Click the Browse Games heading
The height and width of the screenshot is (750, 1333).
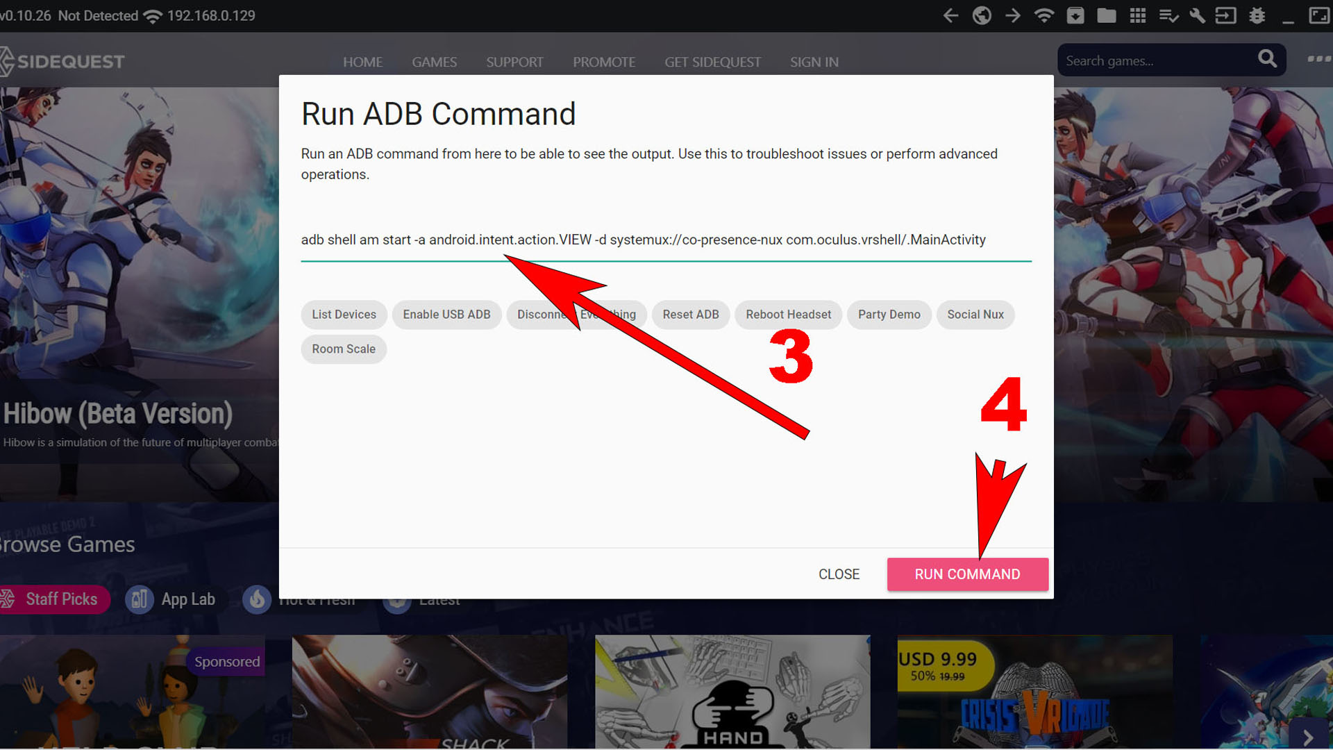67,544
